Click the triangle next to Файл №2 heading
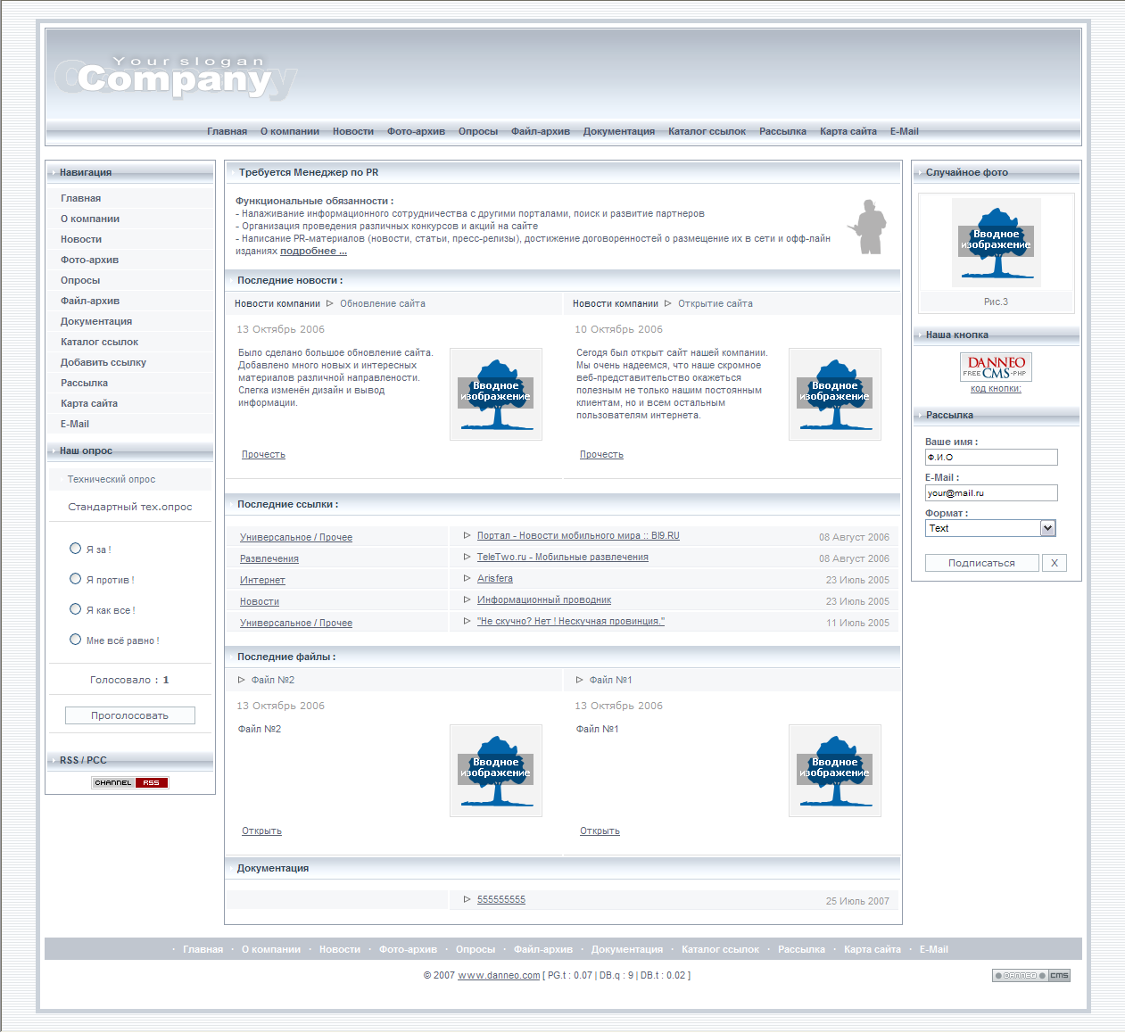The image size is (1125, 1033). (x=241, y=680)
